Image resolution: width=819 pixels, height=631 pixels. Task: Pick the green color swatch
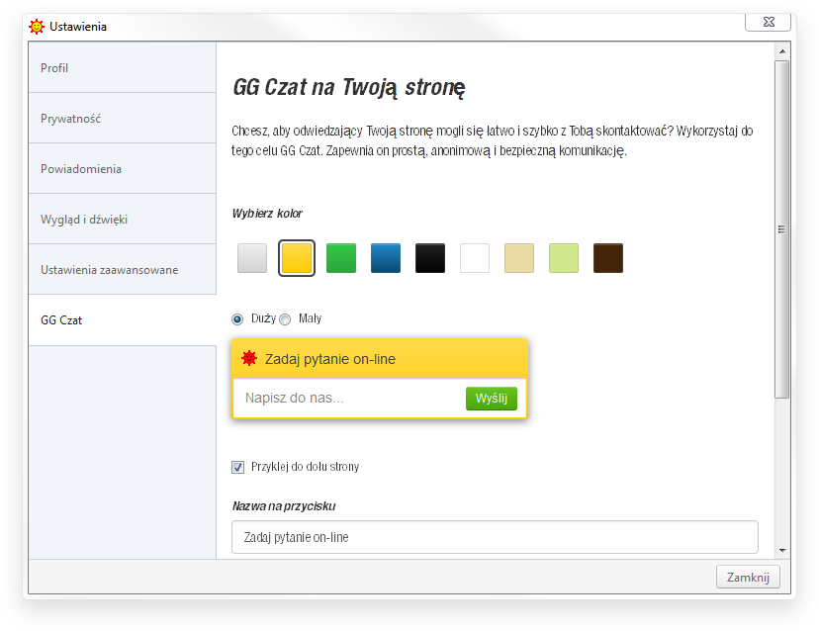(x=341, y=258)
